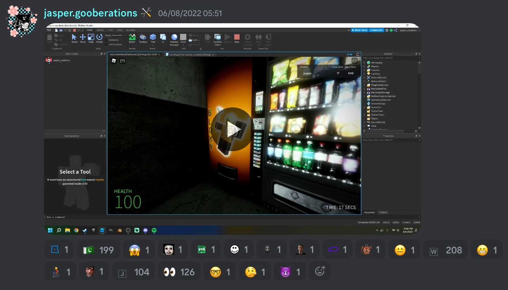React with the man in suit emoji
This screenshot has height=290, width=508.
click(304, 250)
